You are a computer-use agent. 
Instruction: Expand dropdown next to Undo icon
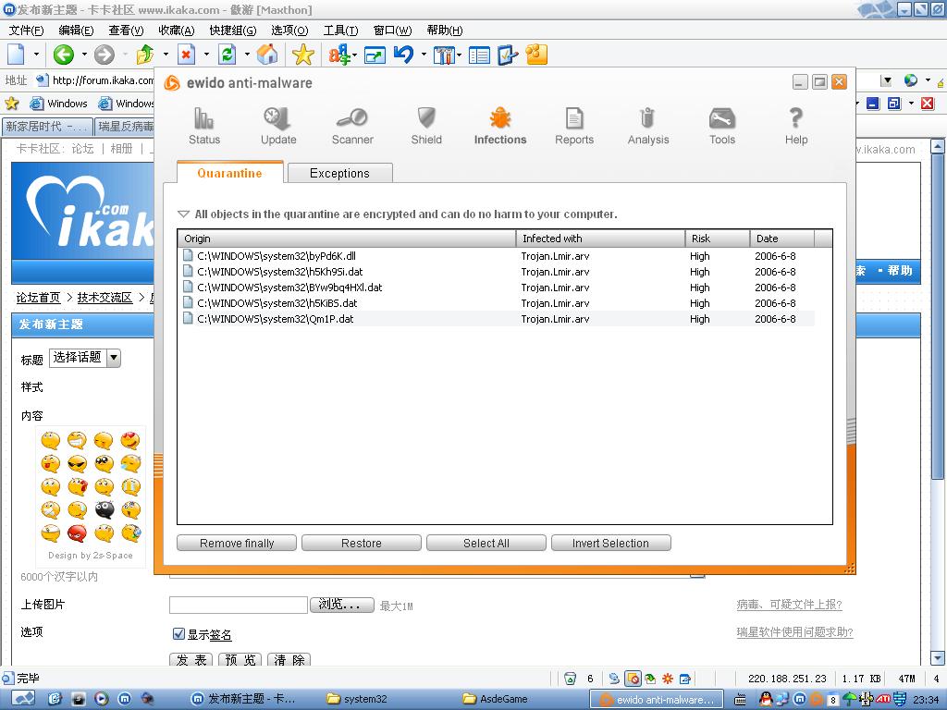pos(424,55)
